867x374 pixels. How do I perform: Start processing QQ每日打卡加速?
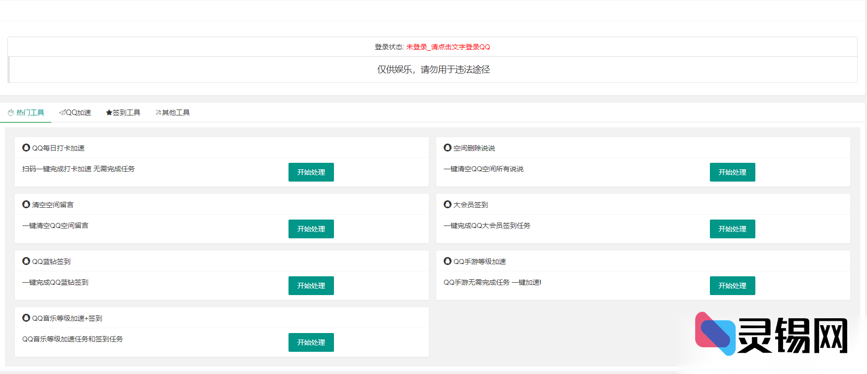pos(311,172)
